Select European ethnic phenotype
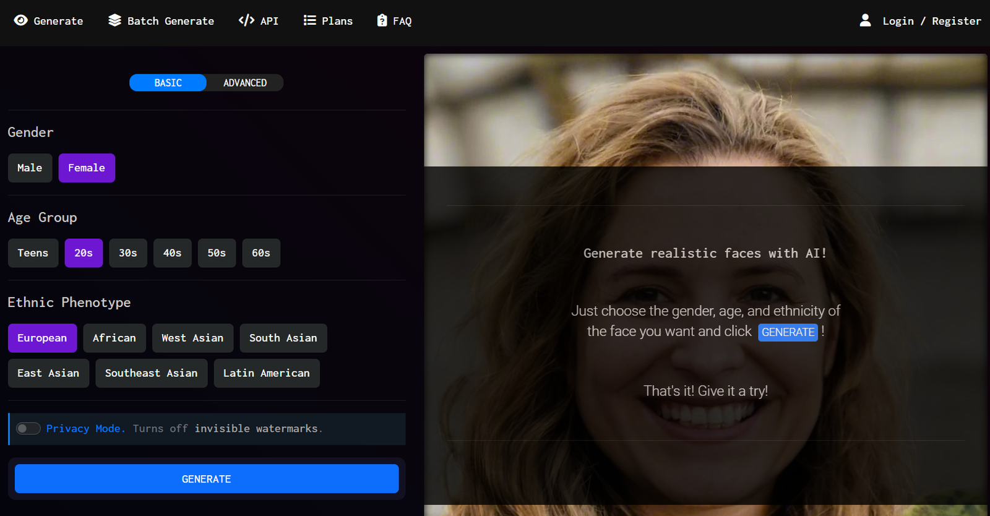This screenshot has width=990, height=516. coord(42,338)
